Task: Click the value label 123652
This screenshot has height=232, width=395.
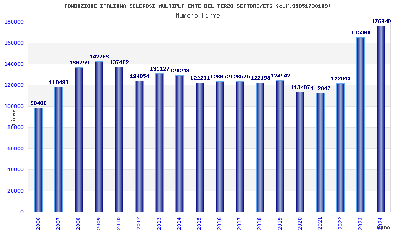Action: [x=220, y=77]
